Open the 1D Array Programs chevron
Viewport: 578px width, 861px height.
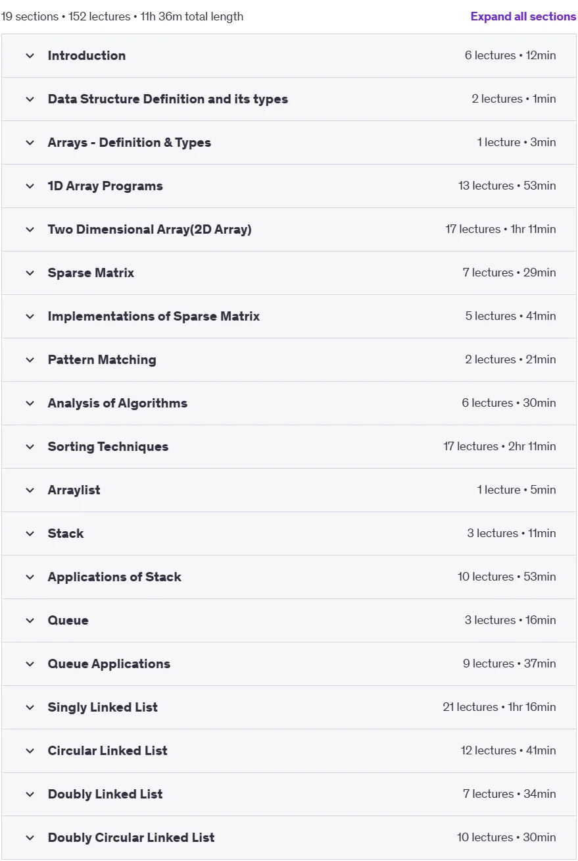30,186
